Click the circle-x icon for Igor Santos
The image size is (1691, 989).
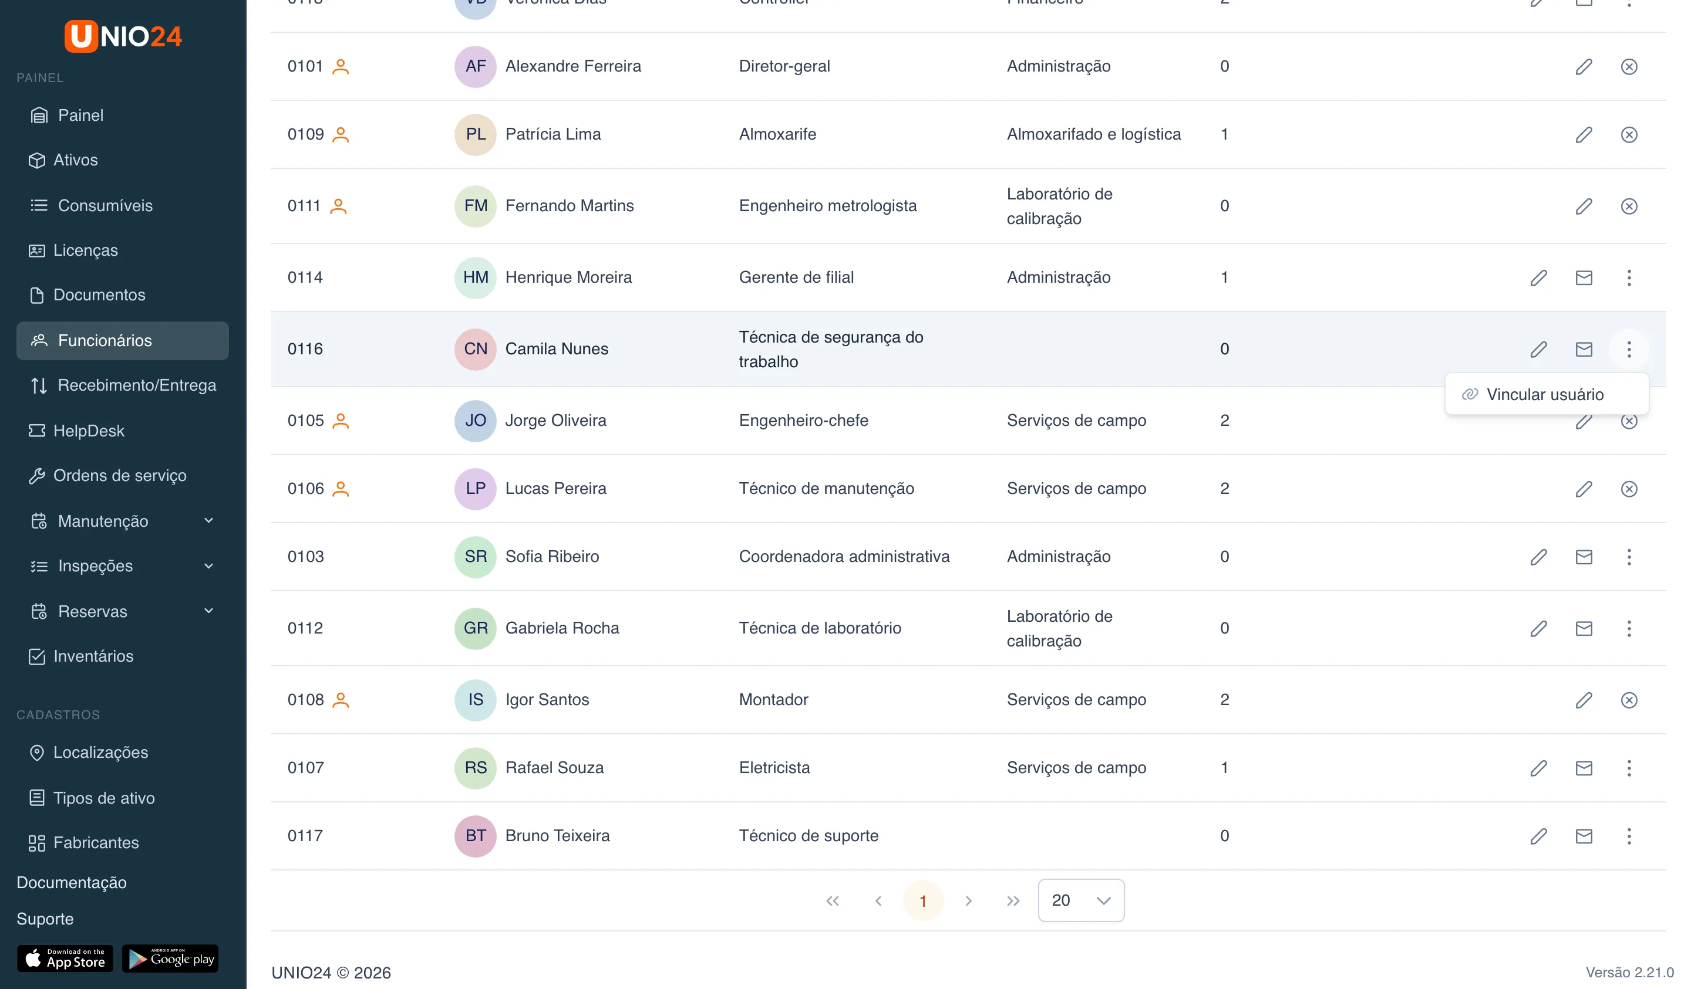click(1629, 700)
